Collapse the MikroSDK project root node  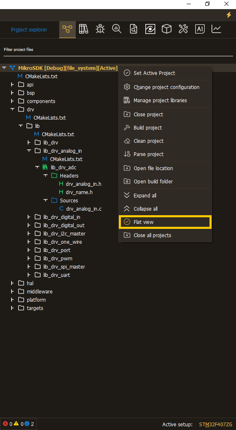[4, 68]
